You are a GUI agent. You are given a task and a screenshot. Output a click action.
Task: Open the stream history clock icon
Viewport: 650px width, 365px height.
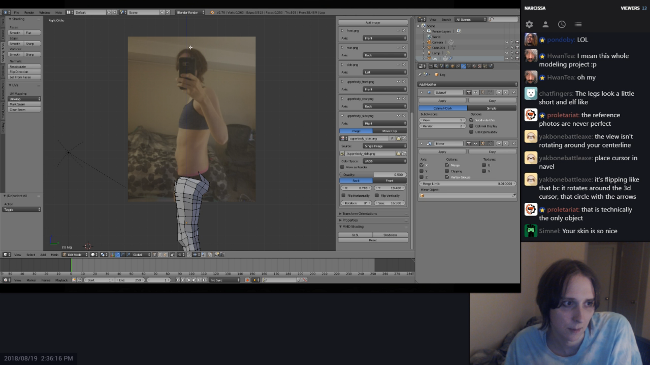click(x=562, y=24)
